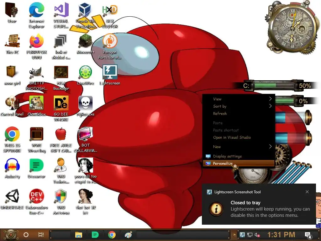Launch Chrome shortcut labeled THIS IS SPYWARE
This screenshot has width=321, height=241.
pos(12,140)
